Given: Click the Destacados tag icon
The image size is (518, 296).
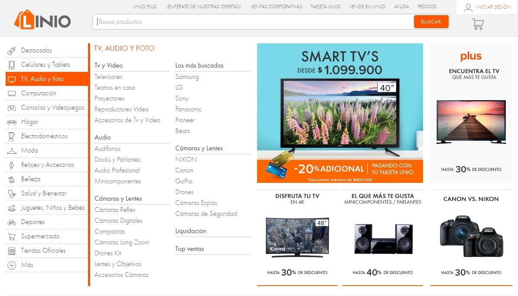Looking at the screenshot, I should 12,51.
